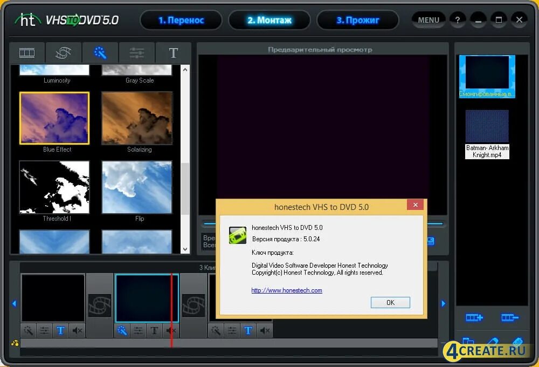Click the remove clip icon
Image resolution: width=539 pixels, height=367 pixels.
click(510, 317)
